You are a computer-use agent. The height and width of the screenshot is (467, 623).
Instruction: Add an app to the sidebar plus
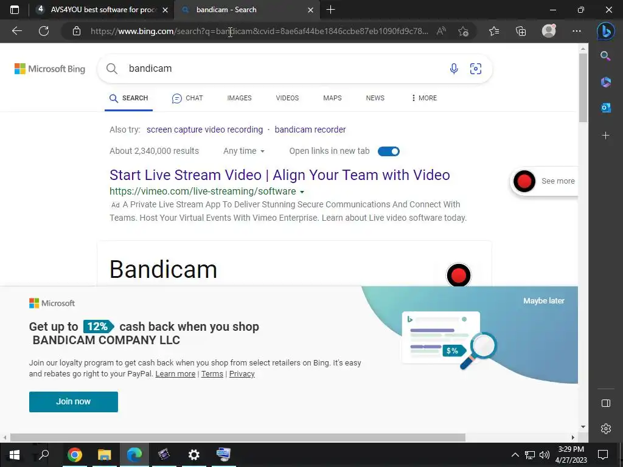pyautogui.click(x=605, y=136)
